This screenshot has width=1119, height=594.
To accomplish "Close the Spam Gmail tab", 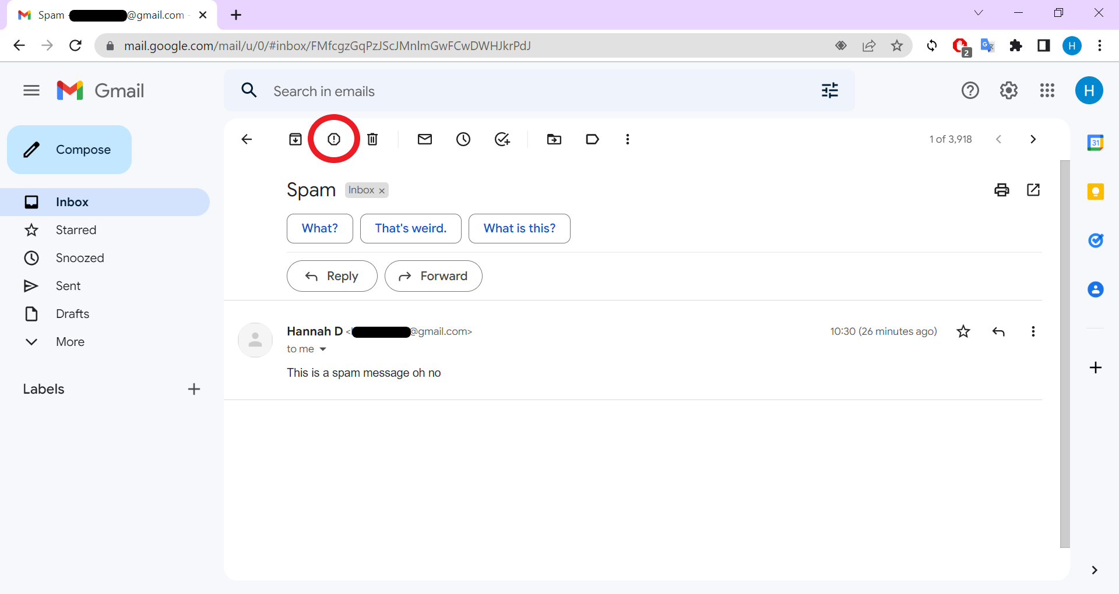I will (203, 15).
